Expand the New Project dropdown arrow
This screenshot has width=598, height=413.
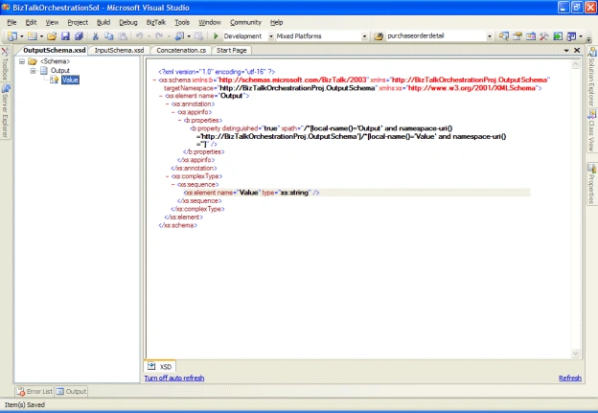click(x=22, y=36)
